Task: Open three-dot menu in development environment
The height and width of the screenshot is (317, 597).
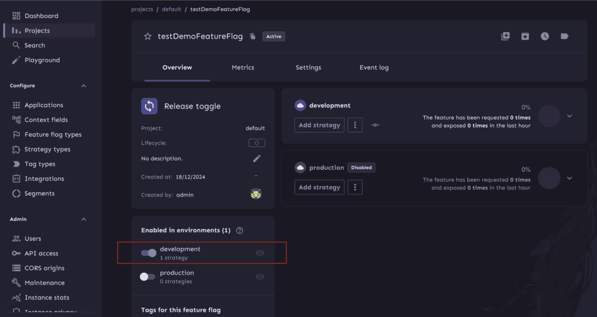Action: pos(355,125)
